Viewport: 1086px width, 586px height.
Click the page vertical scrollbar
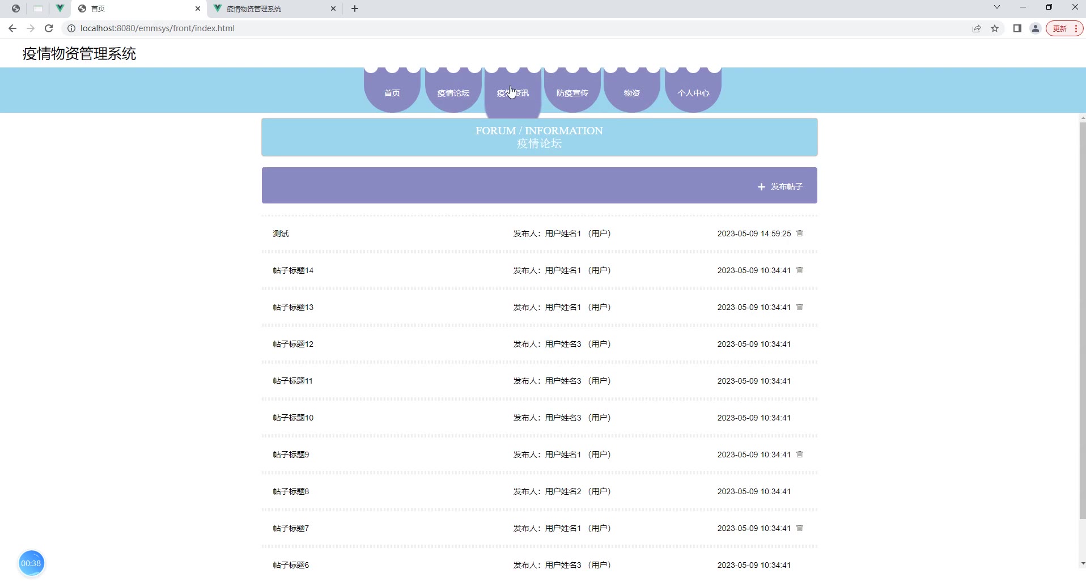point(1082,317)
